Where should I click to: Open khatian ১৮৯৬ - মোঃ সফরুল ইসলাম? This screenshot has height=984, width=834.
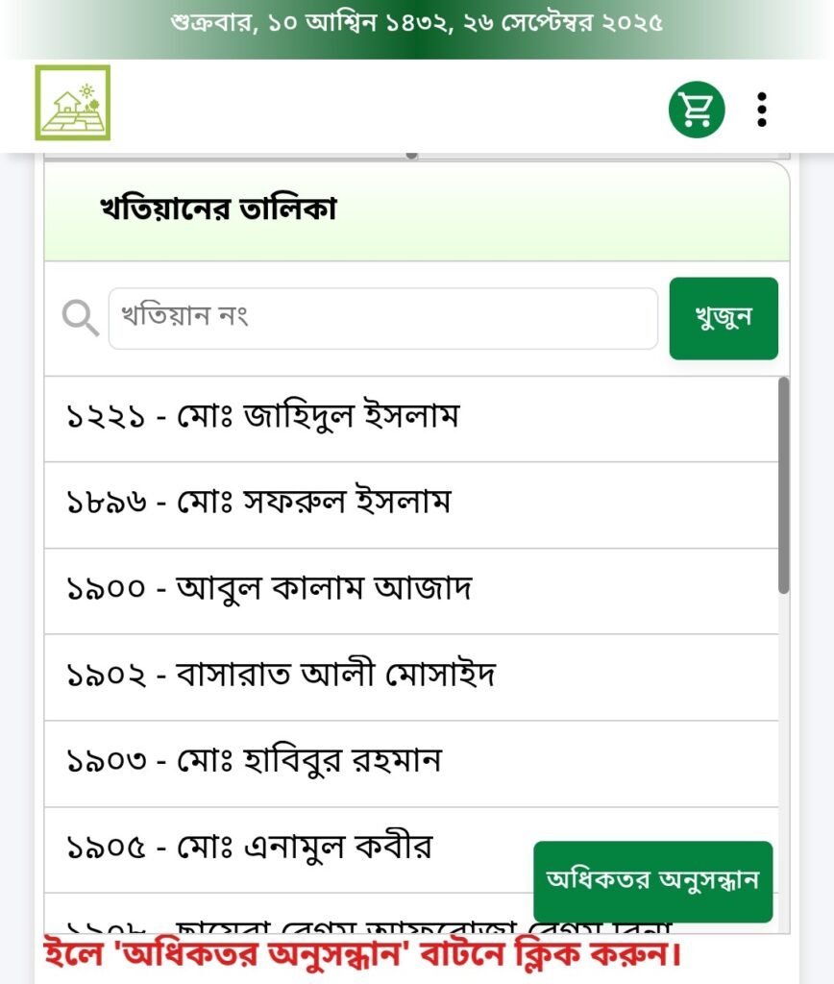click(258, 504)
